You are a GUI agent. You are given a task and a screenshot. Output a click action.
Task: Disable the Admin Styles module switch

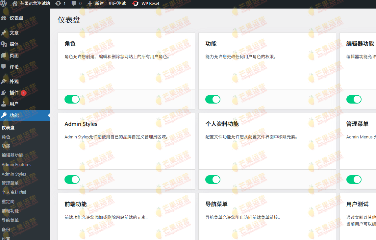pos(72,180)
